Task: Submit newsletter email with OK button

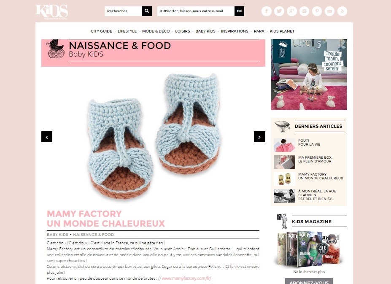Action: click(240, 11)
